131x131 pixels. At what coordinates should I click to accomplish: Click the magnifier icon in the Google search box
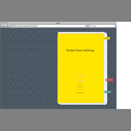90,26
